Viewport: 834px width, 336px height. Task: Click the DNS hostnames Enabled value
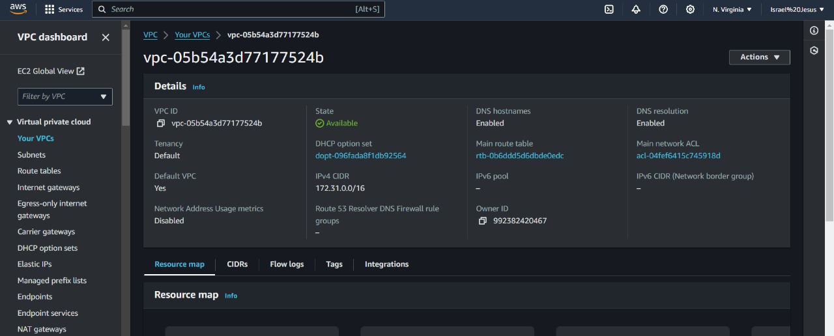click(490, 123)
